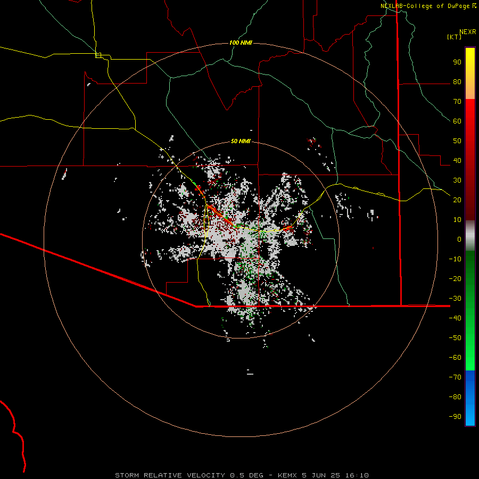Click the -80 value on velocity scale
The image size is (479, 479).
pos(455,397)
